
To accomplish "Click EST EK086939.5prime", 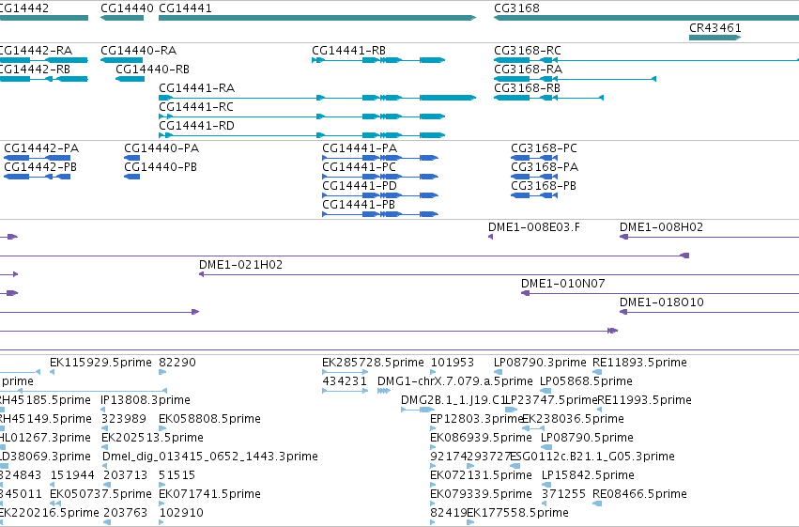I will point(481,438).
